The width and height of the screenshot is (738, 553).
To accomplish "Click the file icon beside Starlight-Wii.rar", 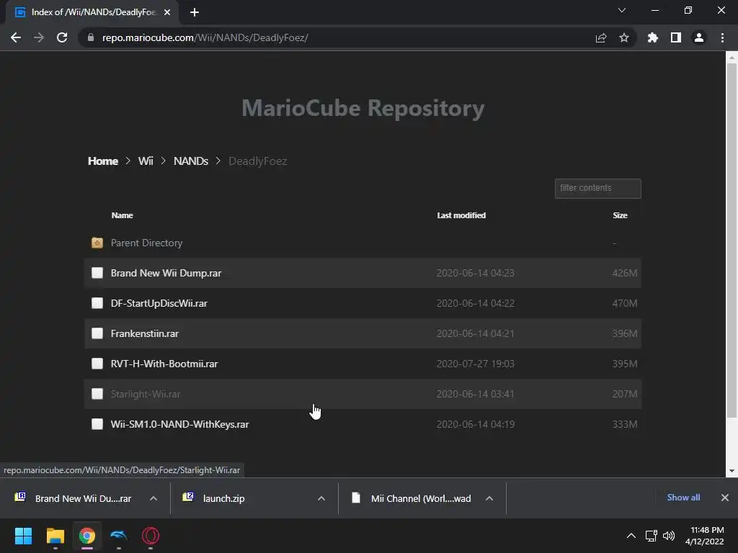I will pyautogui.click(x=97, y=394).
